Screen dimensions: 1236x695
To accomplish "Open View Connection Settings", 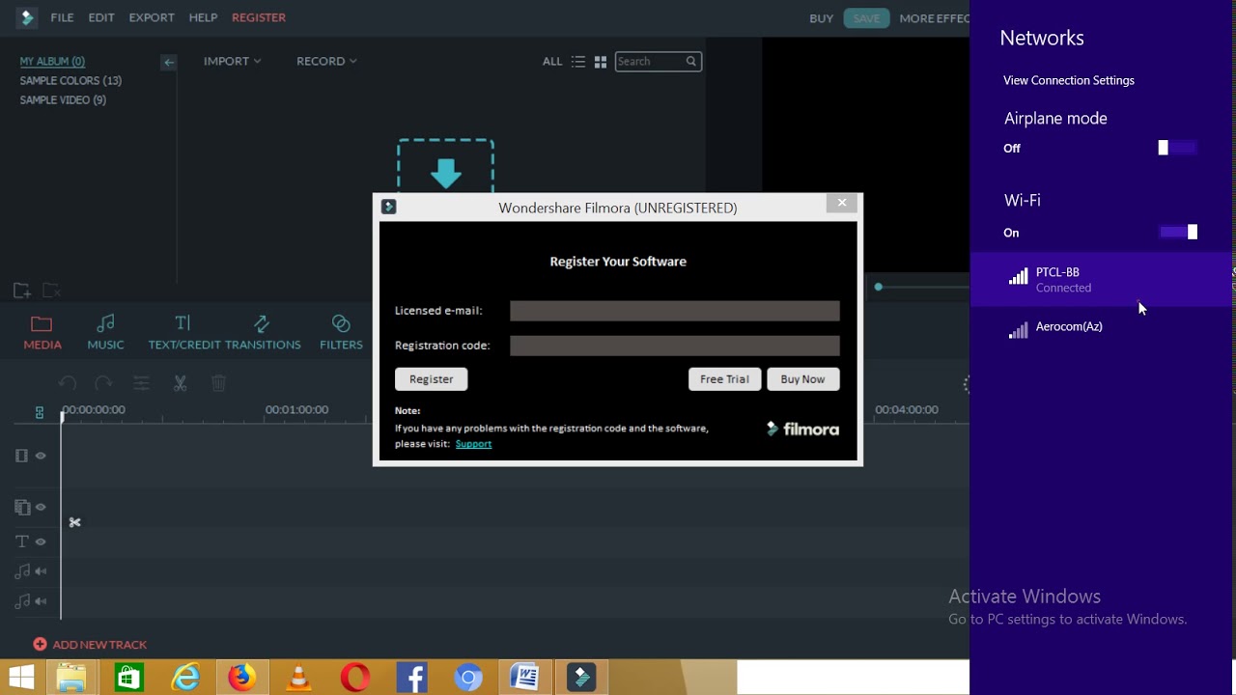I will coord(1068,80).
